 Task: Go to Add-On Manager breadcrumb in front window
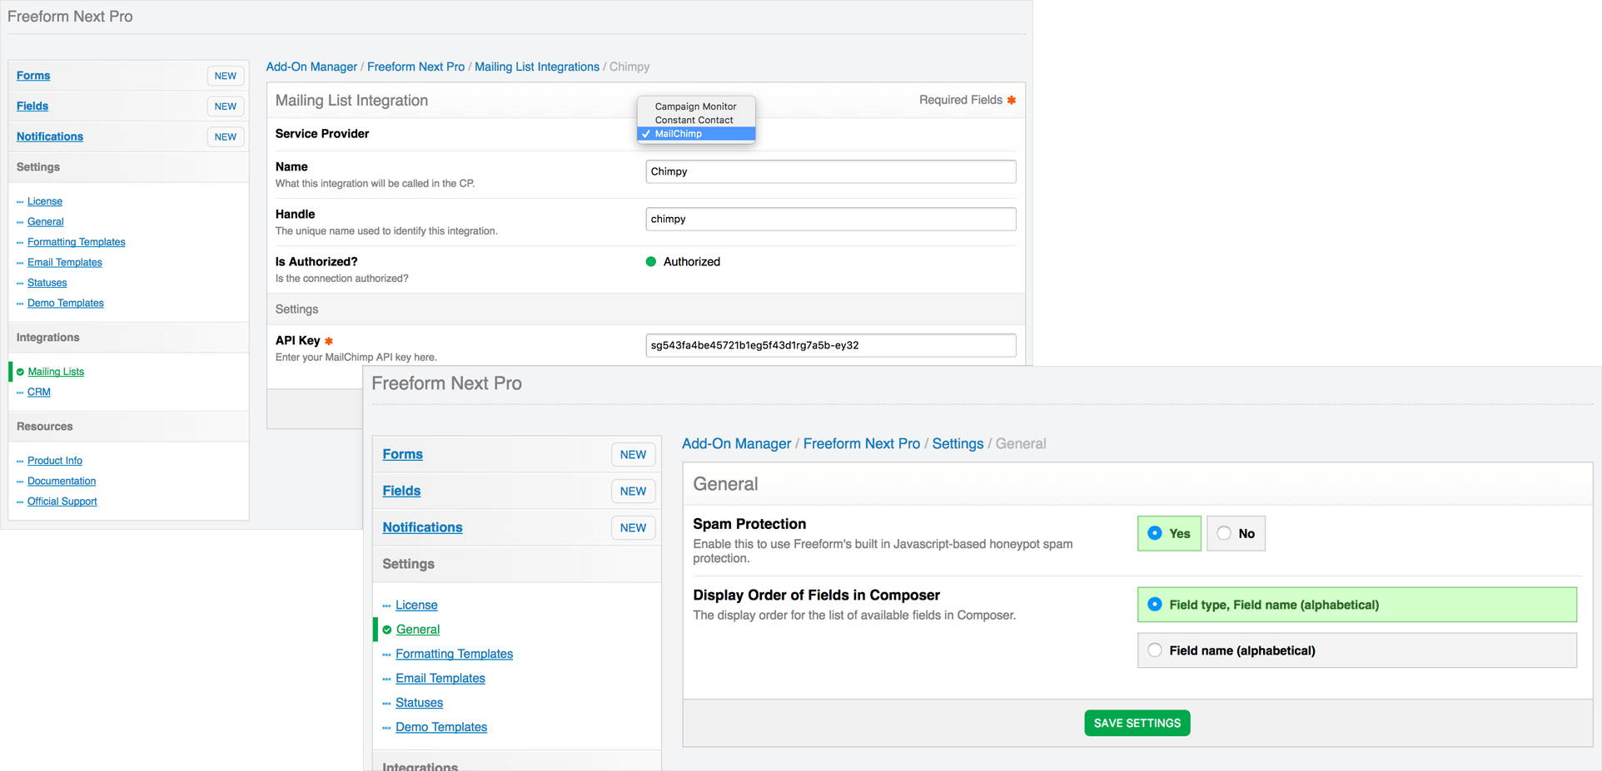(737, 444)
